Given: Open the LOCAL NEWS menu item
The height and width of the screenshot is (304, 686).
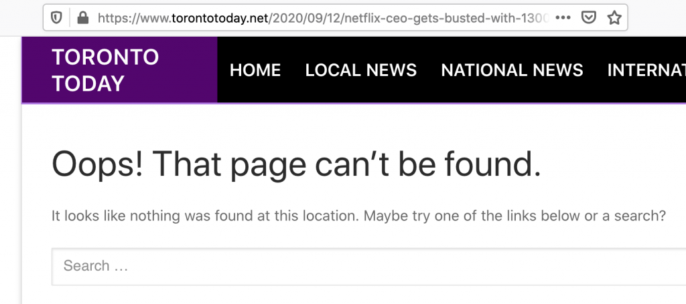Looking at the screenshot, I should [x=361, y=70].
